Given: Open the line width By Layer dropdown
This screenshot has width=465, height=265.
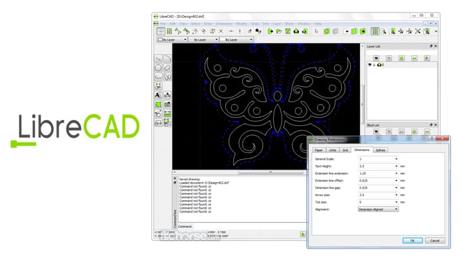Looking at the screenshot, I should coord(205,39).
